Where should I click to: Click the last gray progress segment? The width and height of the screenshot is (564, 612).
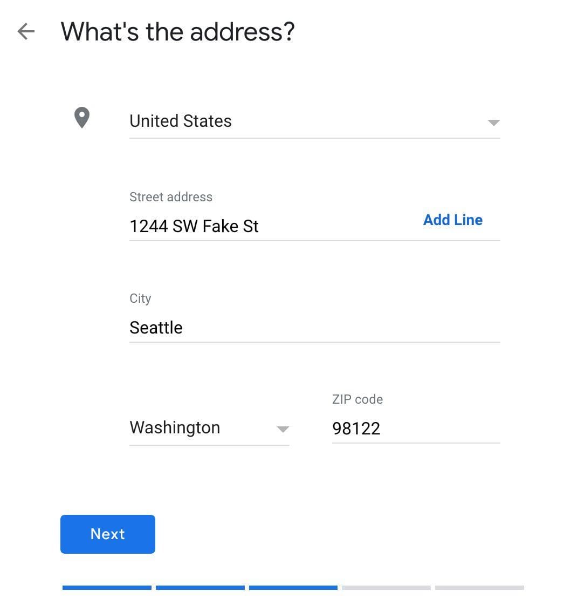[x=479, y=588]
